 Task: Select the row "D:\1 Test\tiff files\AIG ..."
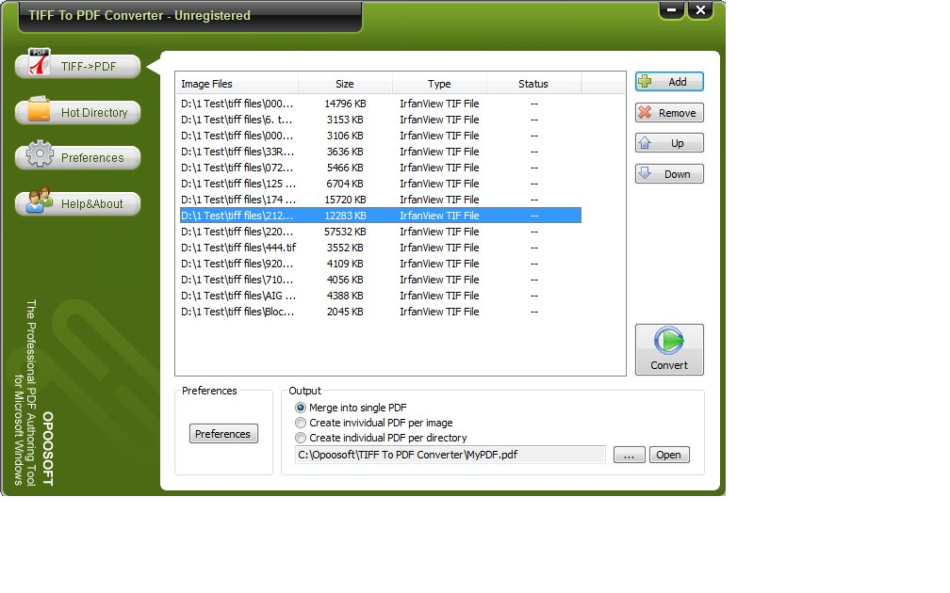(x=381, y=296)
